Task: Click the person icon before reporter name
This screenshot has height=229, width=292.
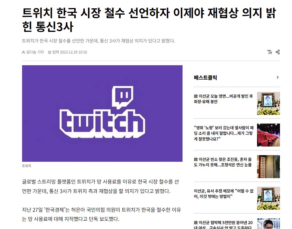Action: (23, 52)
